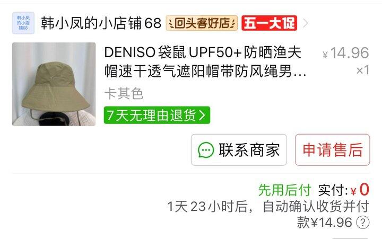Tap the question mark help icon

tap(363, 222)
